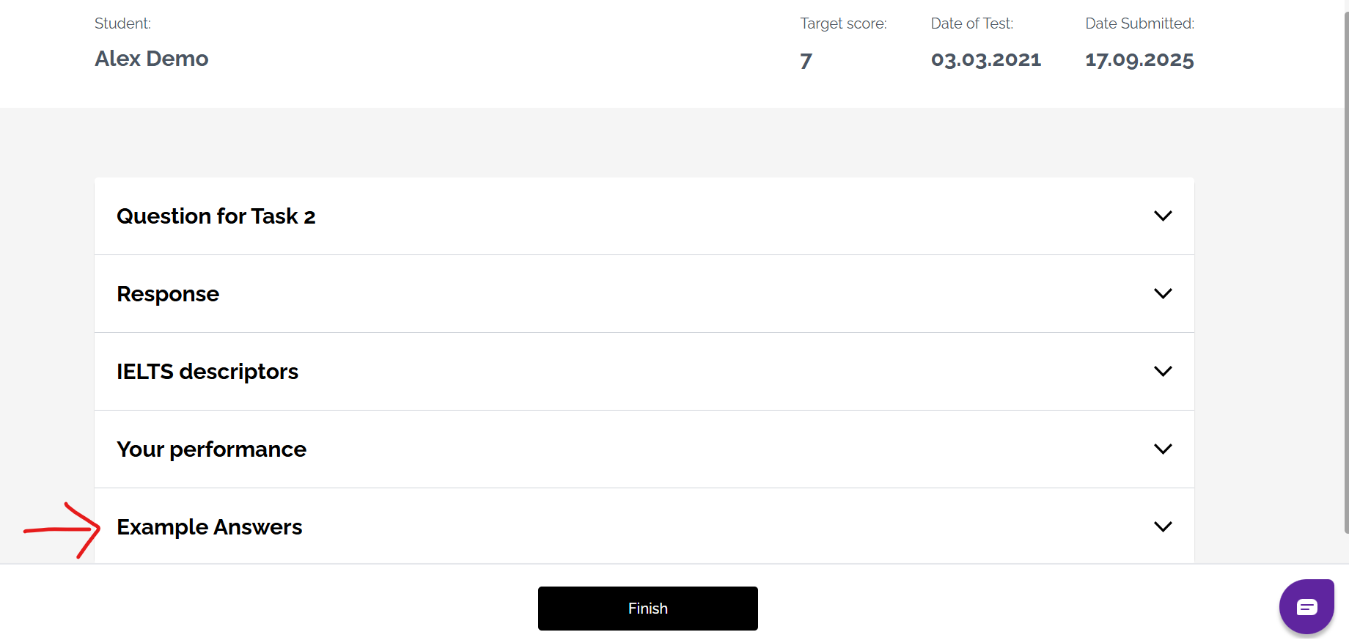
Task: Click the target score value 7
Action: click(806, 60)
